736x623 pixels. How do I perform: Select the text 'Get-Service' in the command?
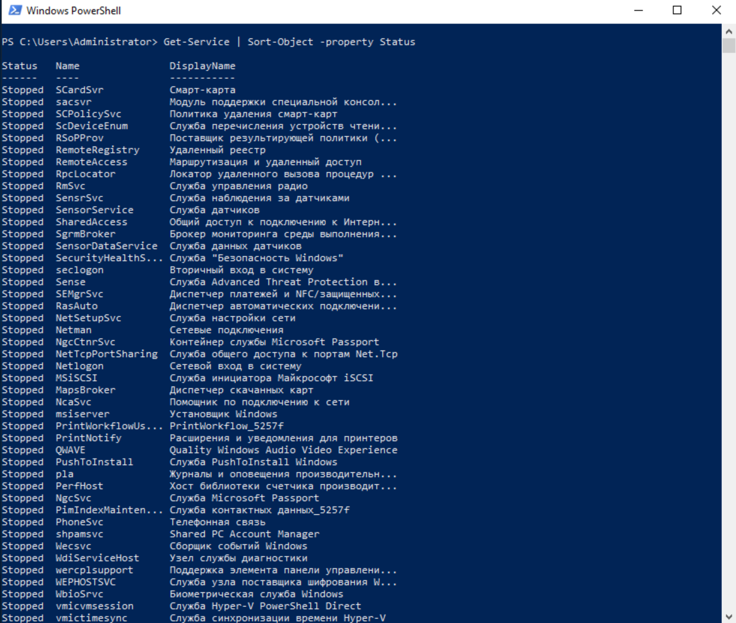pos(195,41)
